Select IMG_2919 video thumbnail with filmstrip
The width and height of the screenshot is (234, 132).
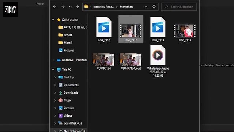[185, 33]
